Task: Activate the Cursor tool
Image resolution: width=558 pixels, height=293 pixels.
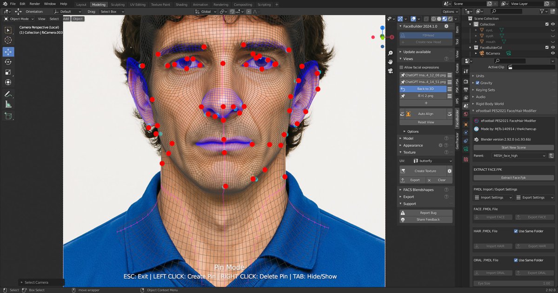Action: click(8, 40)
